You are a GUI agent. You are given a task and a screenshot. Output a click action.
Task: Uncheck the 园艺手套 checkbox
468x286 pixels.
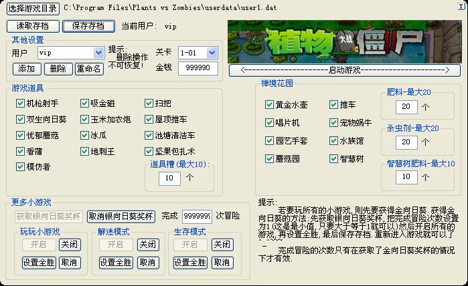[269, 140]
